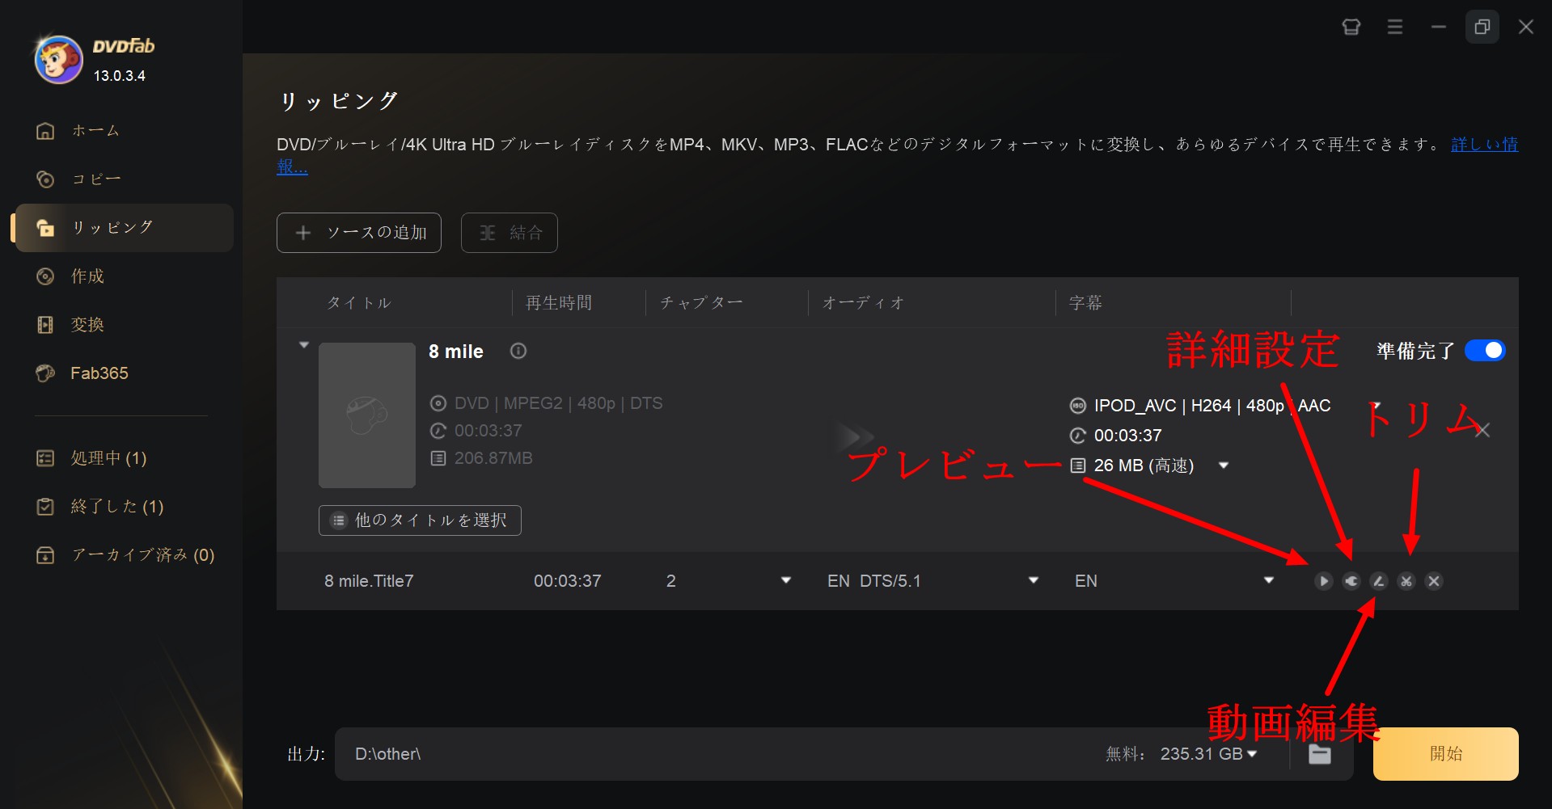The image size is (1552, 809).
Task: Click the 開始 start button
Action: point(1445,754)
